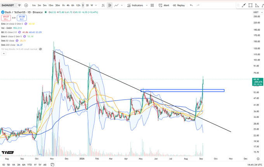
Task: Select the Rectangle drawing tool
Action: coord(250,5)
